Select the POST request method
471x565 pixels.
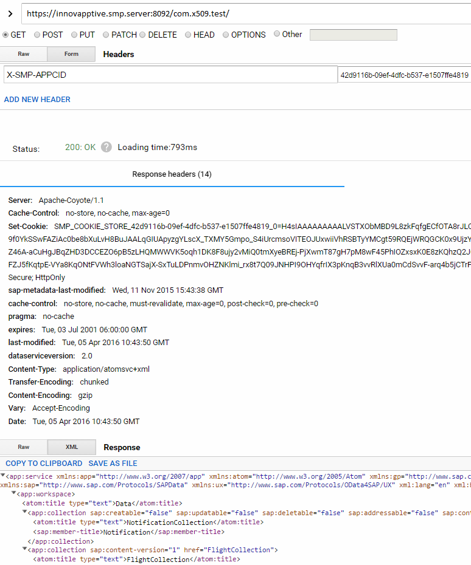[38, 35]
